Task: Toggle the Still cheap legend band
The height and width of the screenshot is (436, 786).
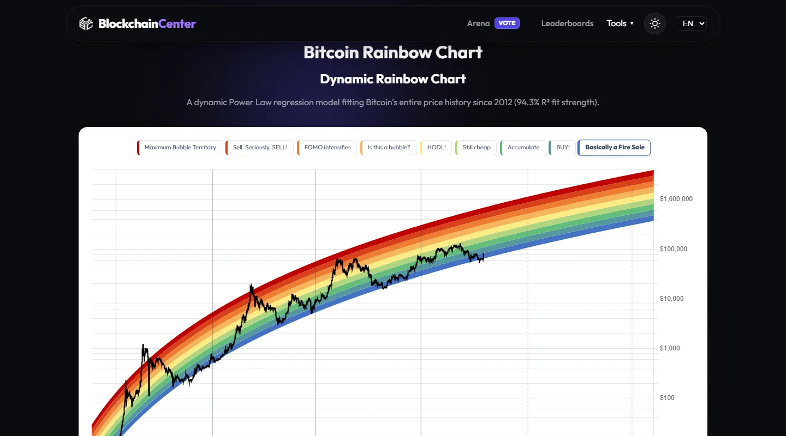Action: click(476, 148)
